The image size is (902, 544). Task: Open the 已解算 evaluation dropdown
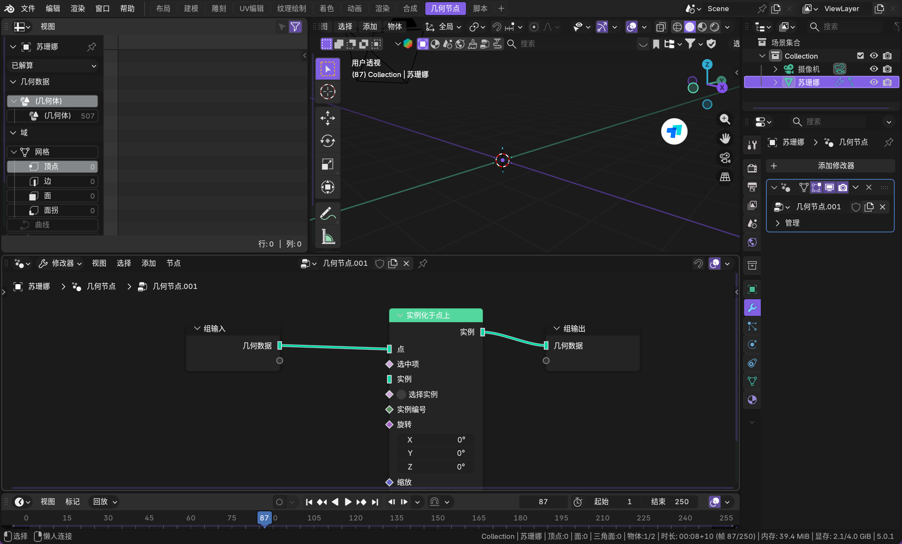(53, 65)
